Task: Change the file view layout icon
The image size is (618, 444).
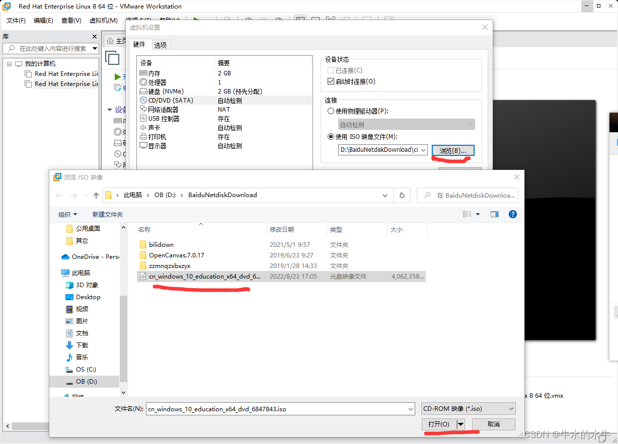Action: coord(467,214)
